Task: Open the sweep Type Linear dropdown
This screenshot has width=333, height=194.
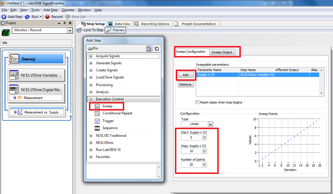Action: pyautogui.click(x=210, y=124)
